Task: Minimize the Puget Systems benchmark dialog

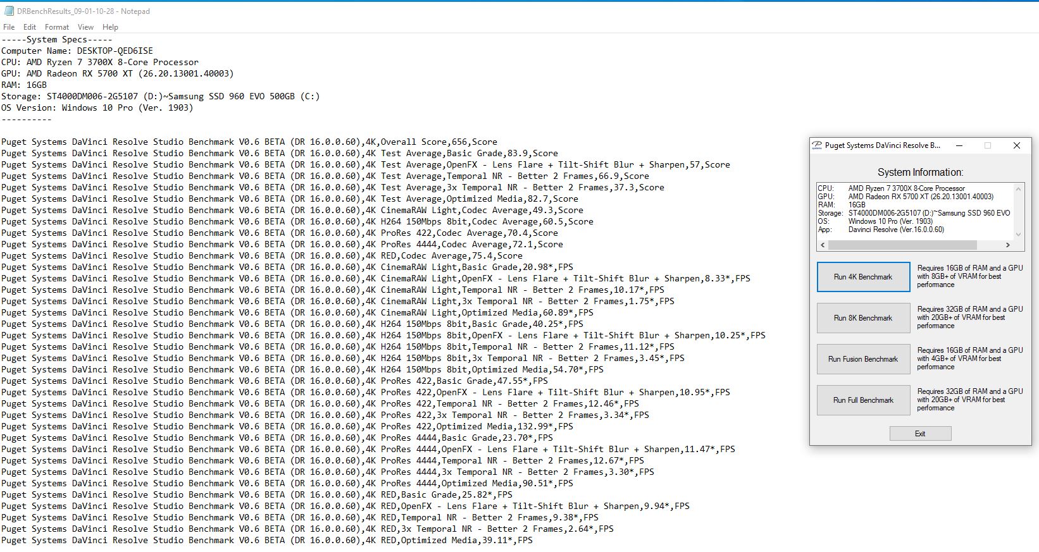Action: 959,145
